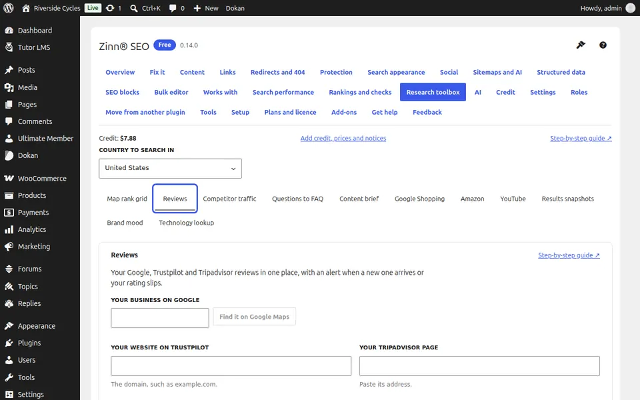
Task: Select the Map rank grid sub-tab
Action: [127, 199]
